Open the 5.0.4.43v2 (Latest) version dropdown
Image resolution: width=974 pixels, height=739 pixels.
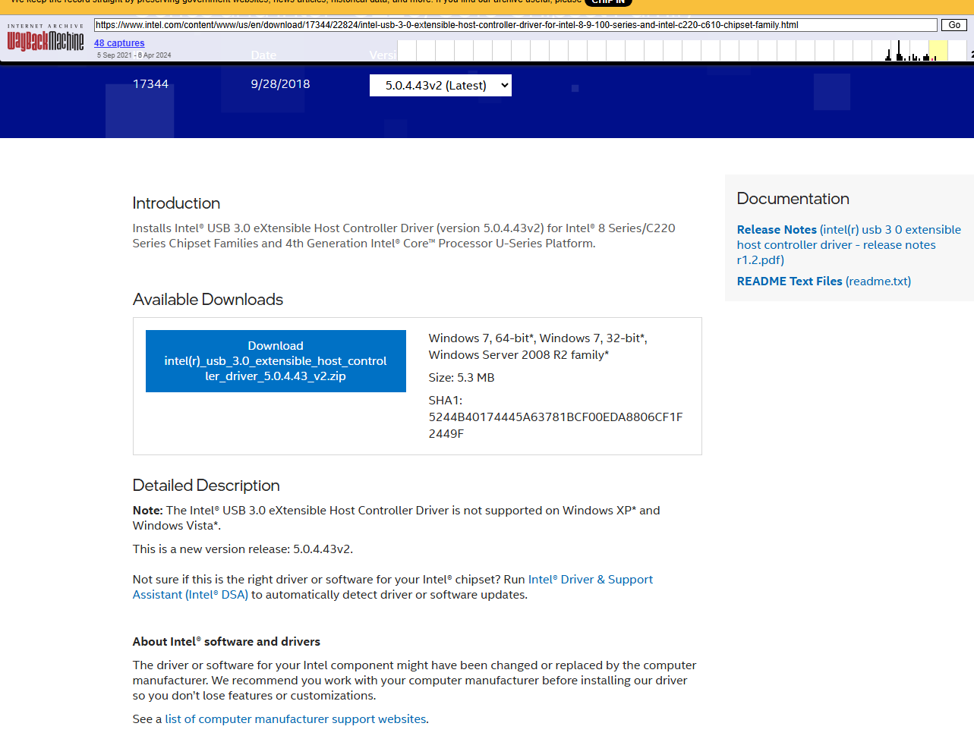(440, 85)
